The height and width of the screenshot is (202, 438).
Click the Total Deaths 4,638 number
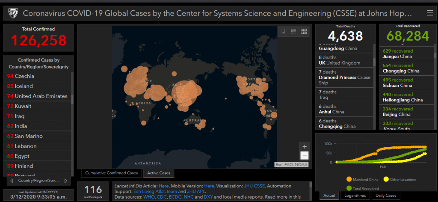pyautogui.click(x=345, y=36)
